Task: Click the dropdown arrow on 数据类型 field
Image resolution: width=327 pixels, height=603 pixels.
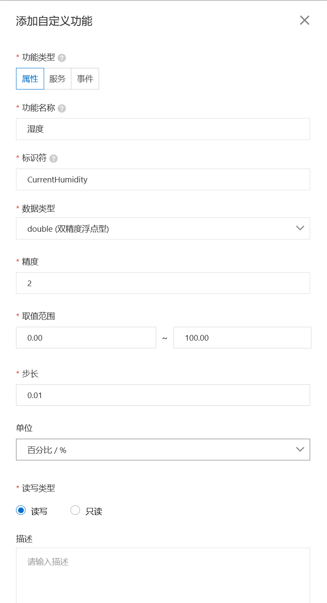Action: (x=300, y=228)
